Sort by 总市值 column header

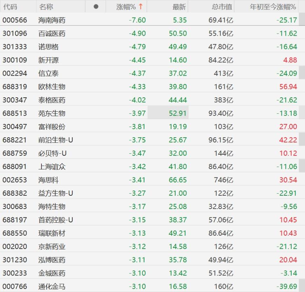(x=222, y=7)
